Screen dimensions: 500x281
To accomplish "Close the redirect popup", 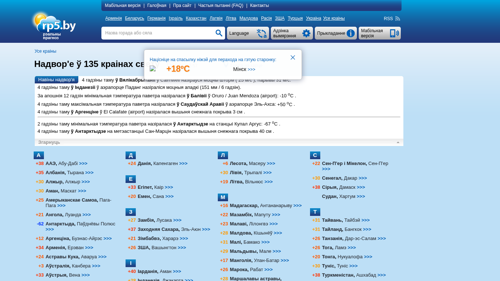I will tap(293, 57).
